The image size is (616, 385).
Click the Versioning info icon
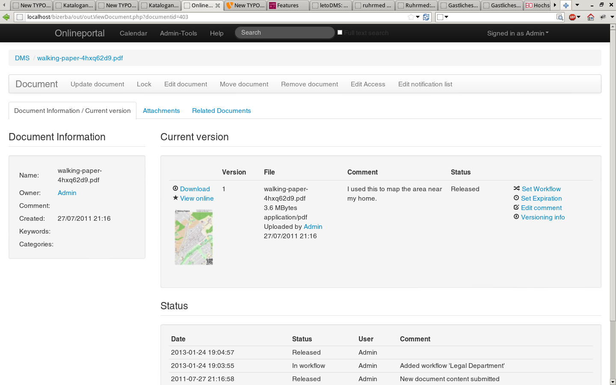[516, 217]
